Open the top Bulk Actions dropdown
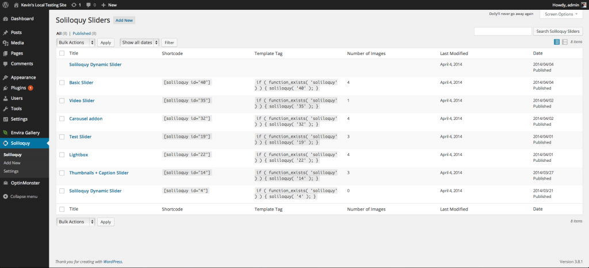 click(x=75, y=42)
